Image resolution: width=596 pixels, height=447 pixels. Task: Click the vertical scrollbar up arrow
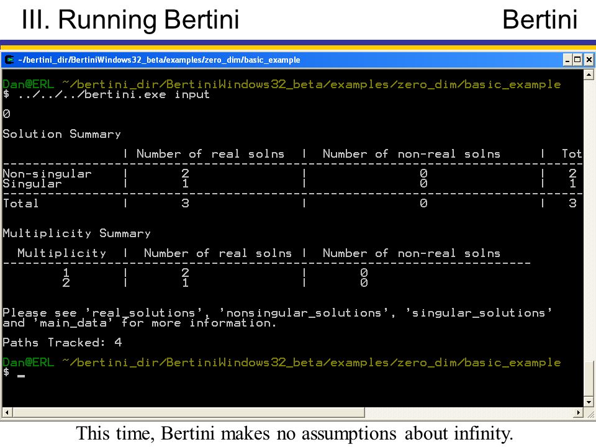pyautogui.click(x=589, y=74)
